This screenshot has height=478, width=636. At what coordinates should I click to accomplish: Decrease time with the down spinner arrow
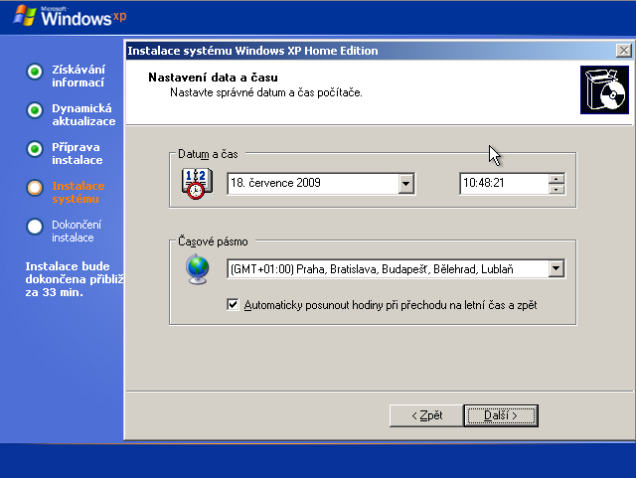click(x=556, y=189)
